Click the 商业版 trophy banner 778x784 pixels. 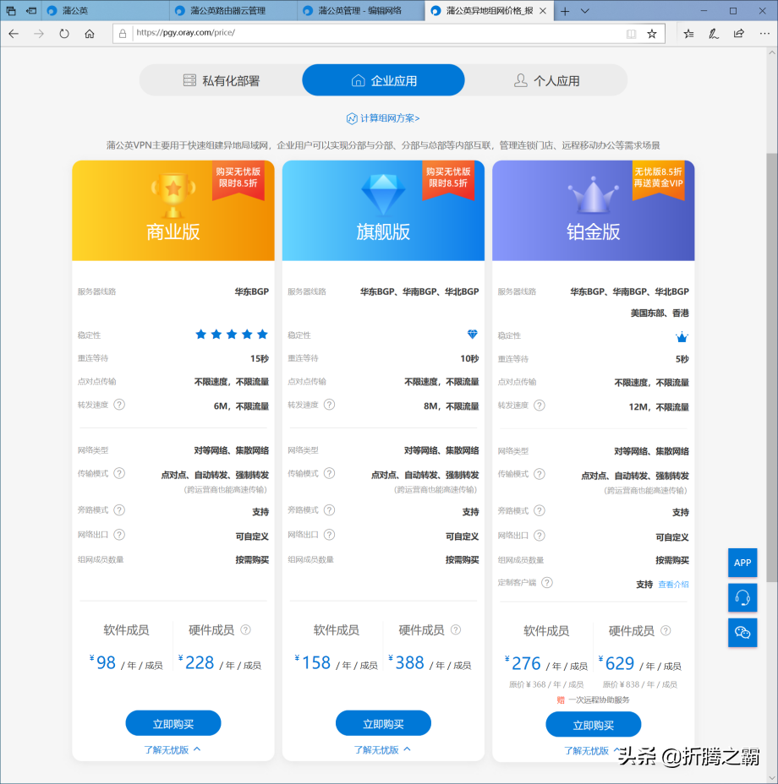pyautogui.click(x=173, y=210)
